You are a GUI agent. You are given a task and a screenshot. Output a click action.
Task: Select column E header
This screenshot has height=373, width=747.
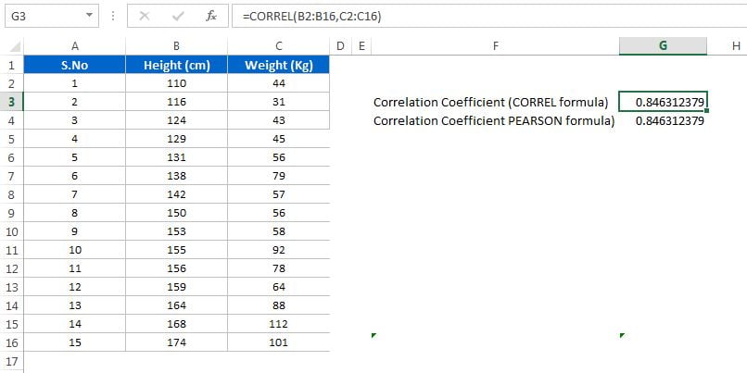tap(361, 46)
